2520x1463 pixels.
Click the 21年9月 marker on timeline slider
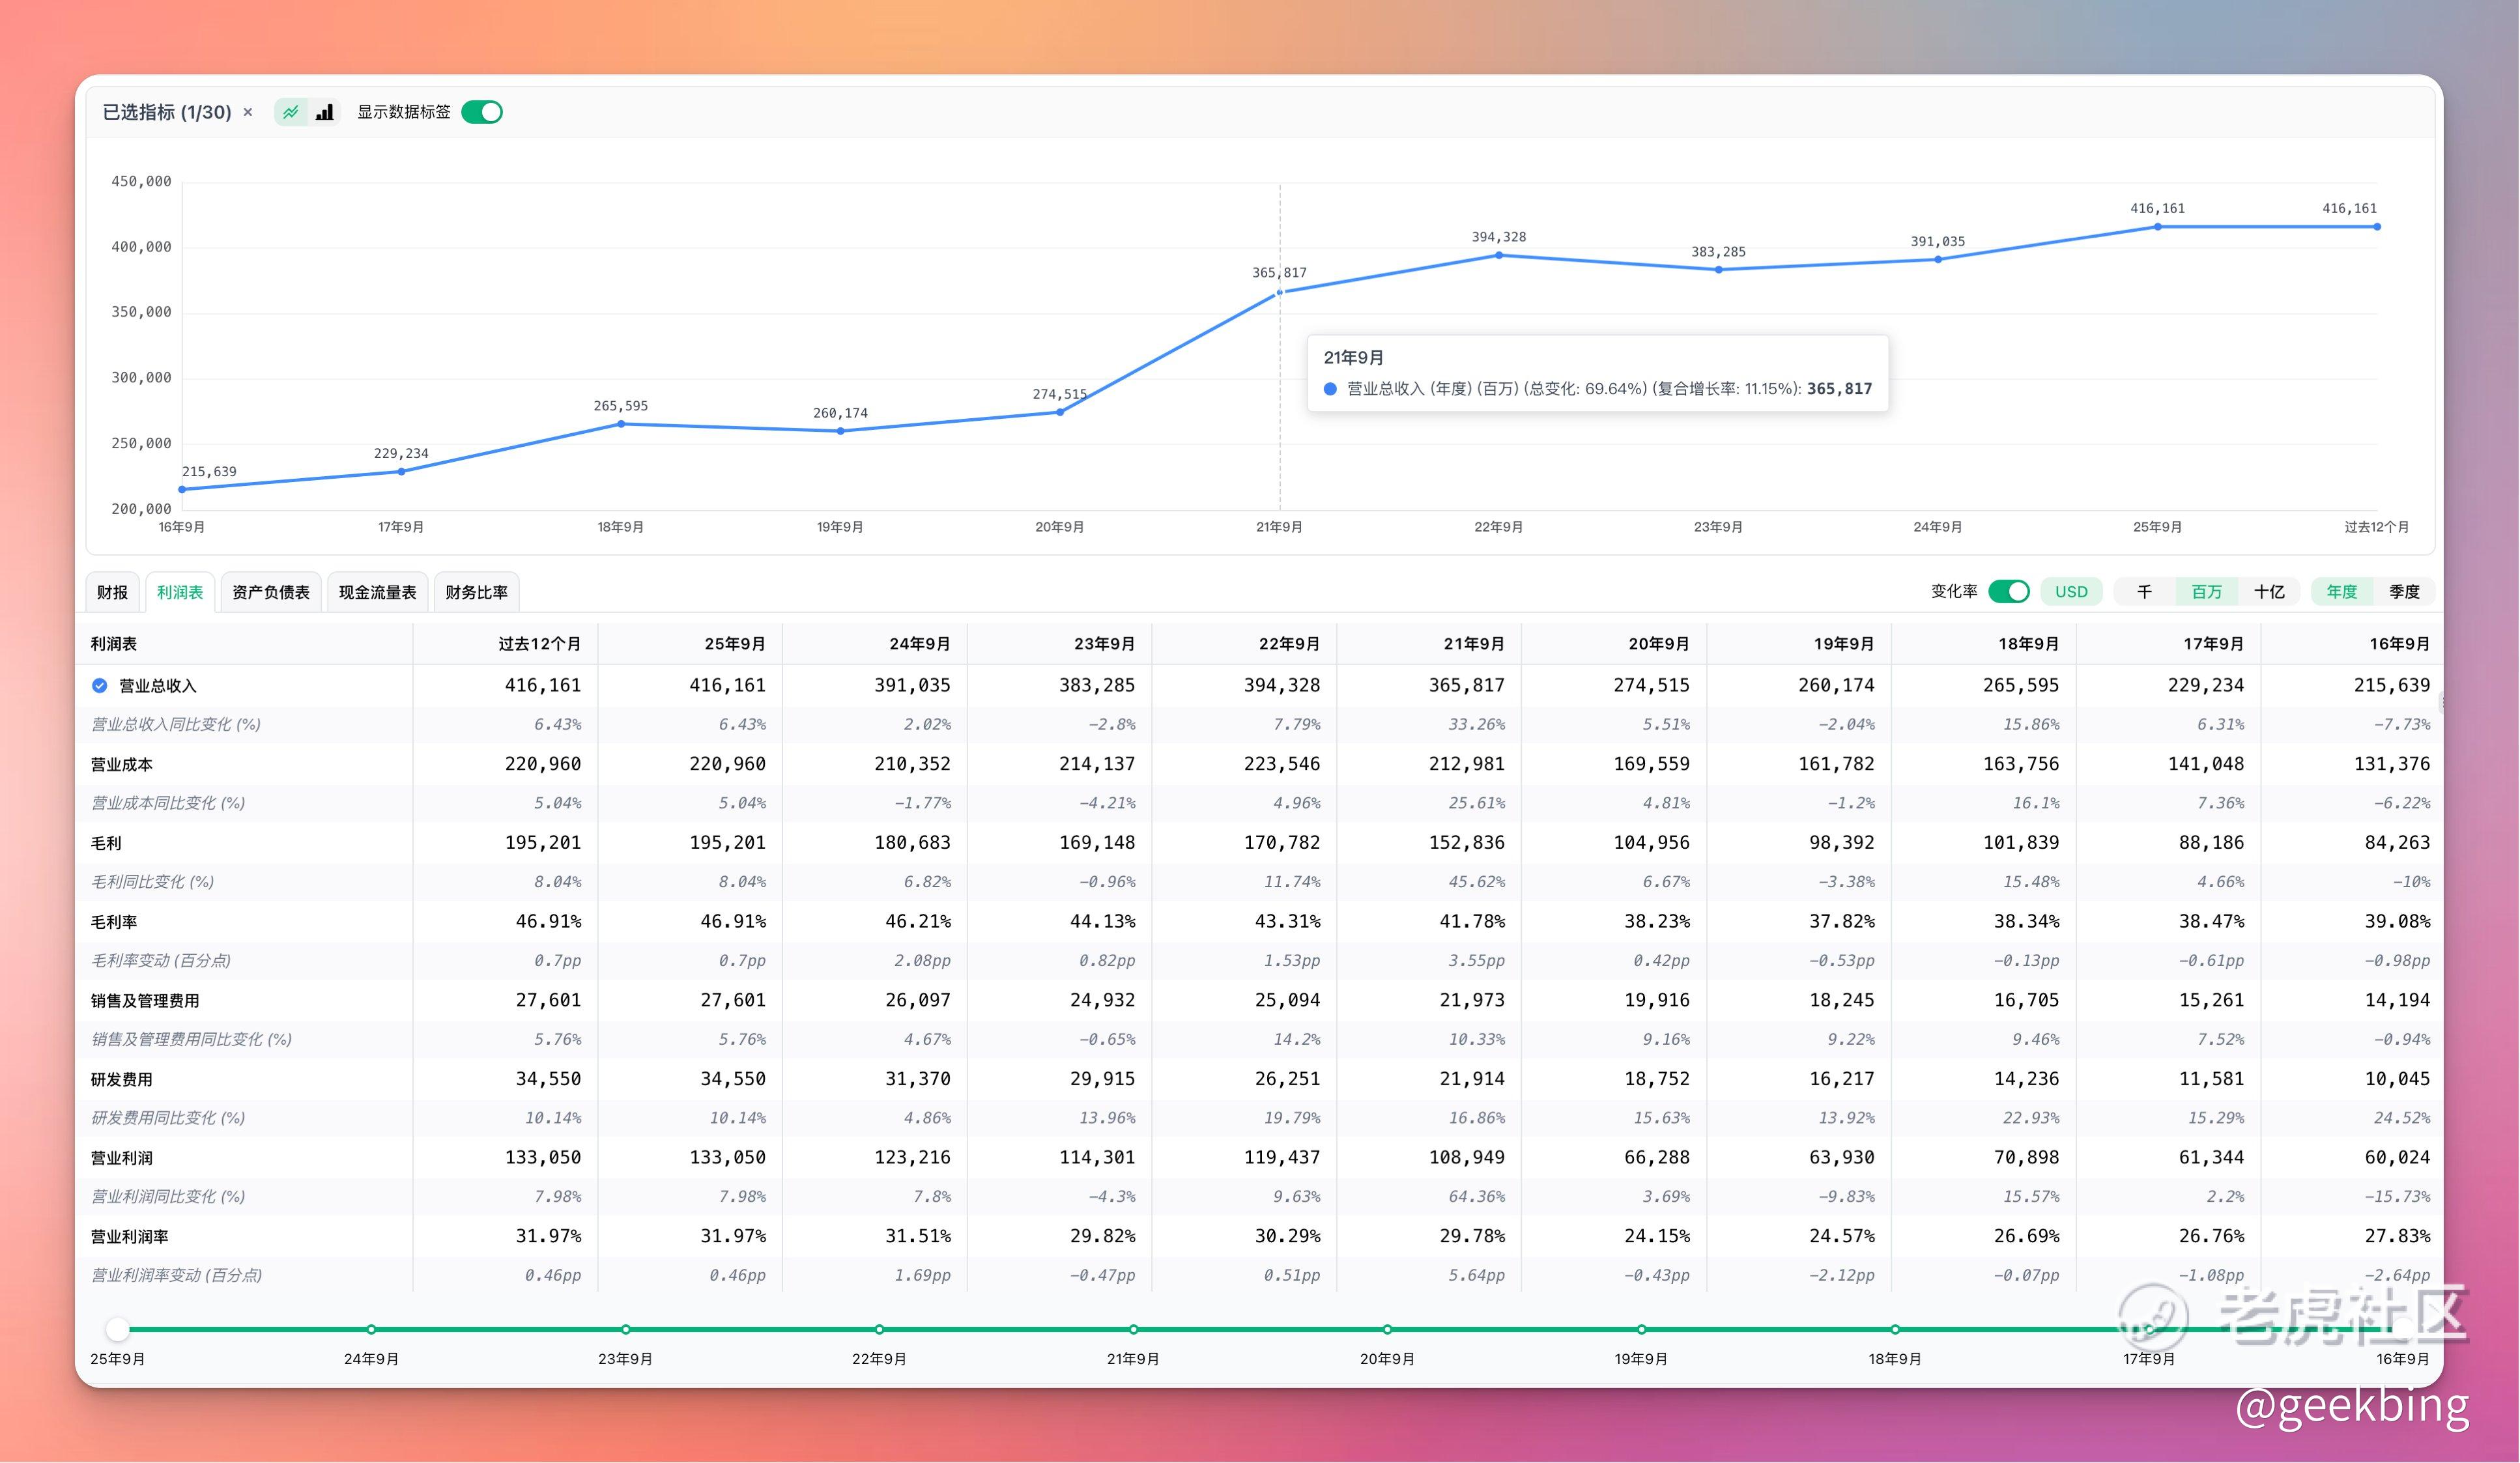[x=1133, y=1329]
